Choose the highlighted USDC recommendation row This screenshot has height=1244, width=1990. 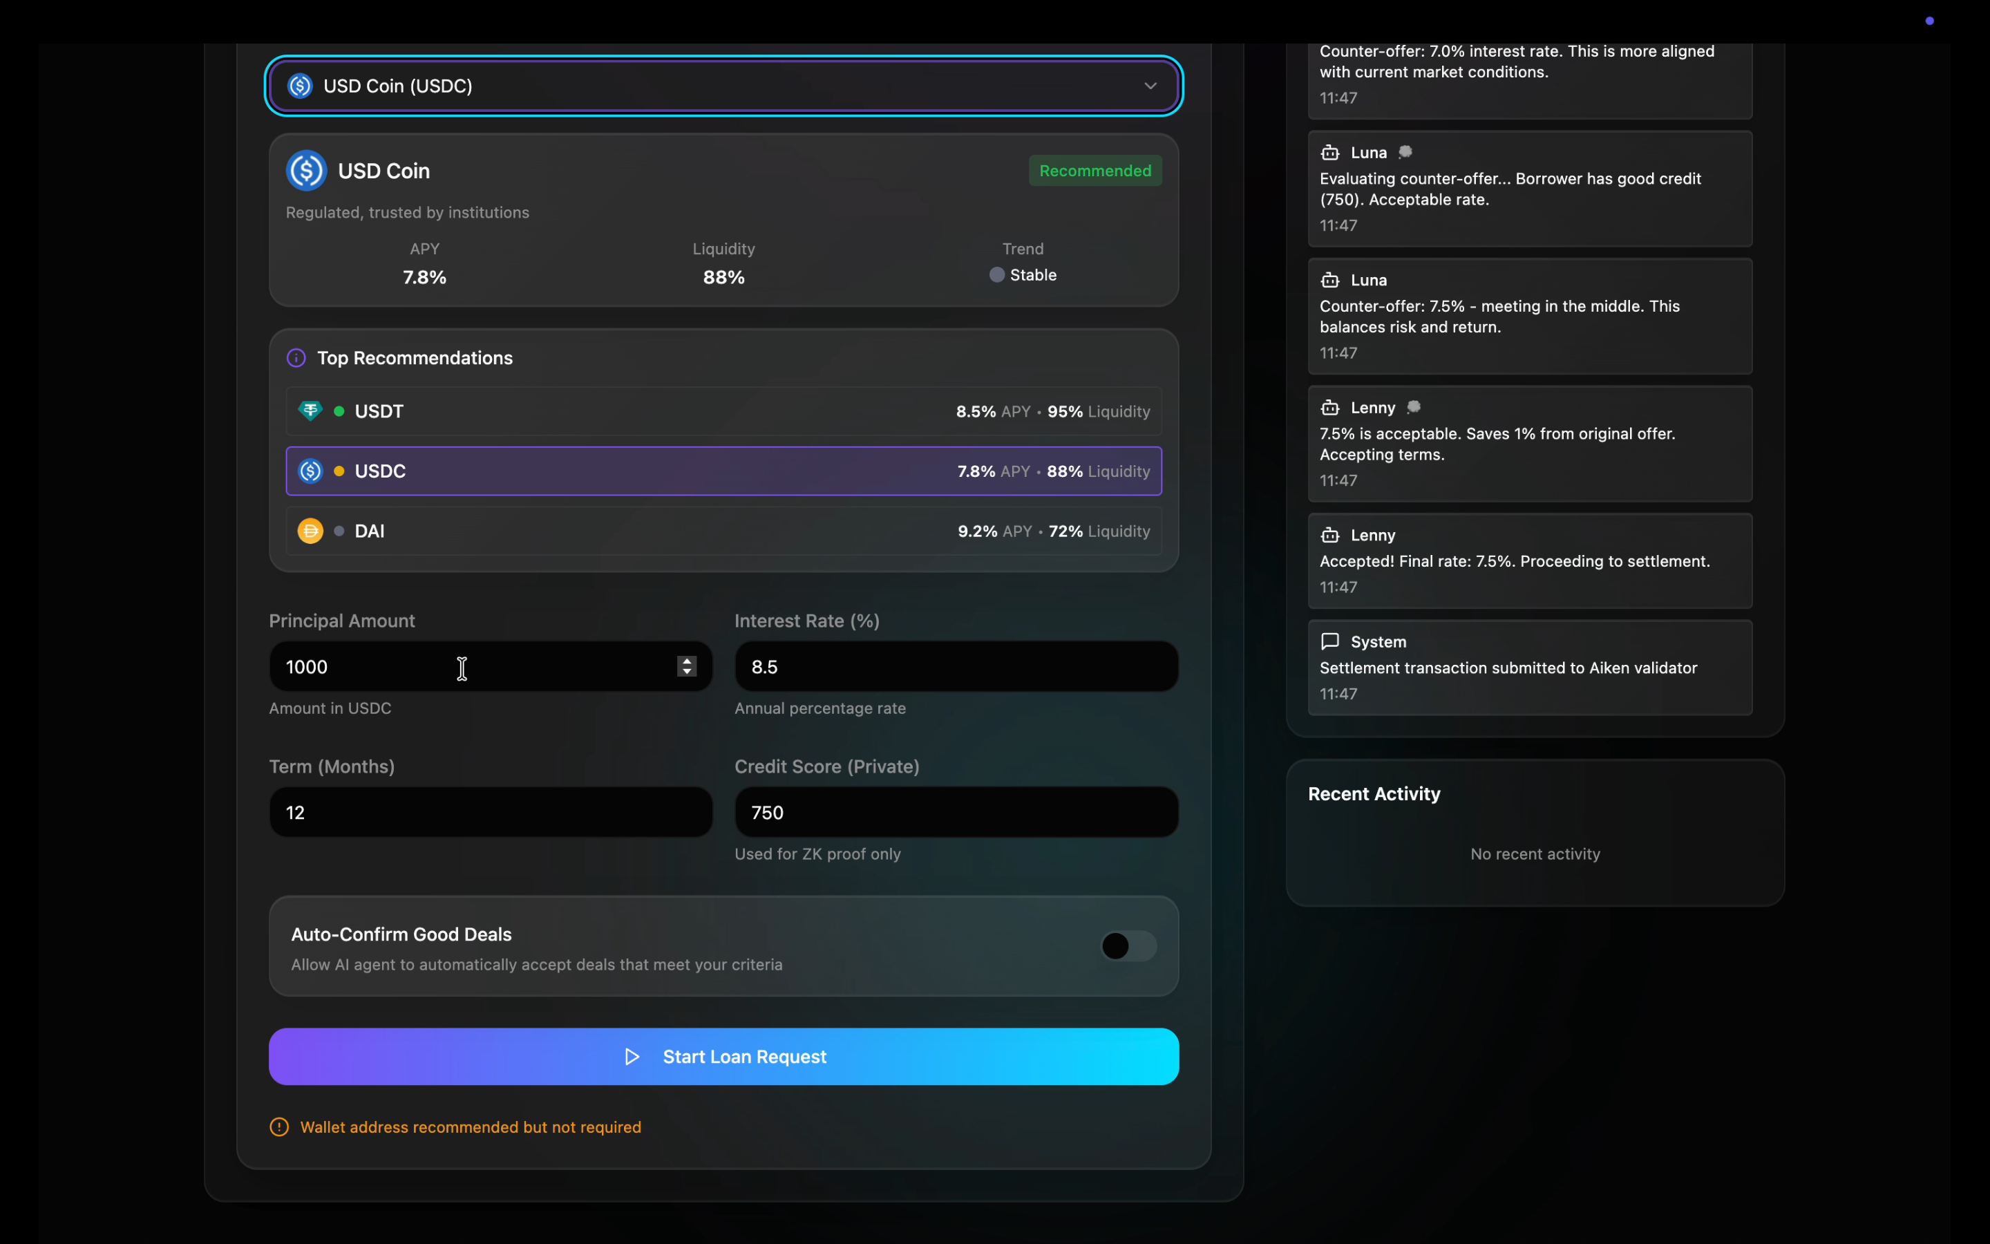click(723, 471)
